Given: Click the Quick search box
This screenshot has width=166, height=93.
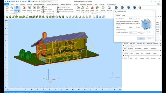Looking at the screenshot, I should 49,2.
